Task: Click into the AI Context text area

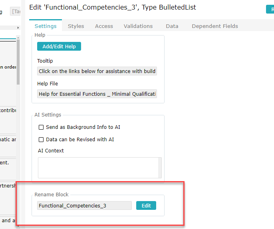Action: [x=98, y=168]
